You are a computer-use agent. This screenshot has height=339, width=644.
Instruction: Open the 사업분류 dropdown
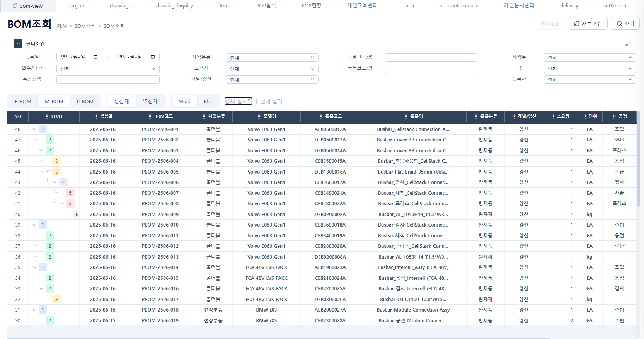272,58
